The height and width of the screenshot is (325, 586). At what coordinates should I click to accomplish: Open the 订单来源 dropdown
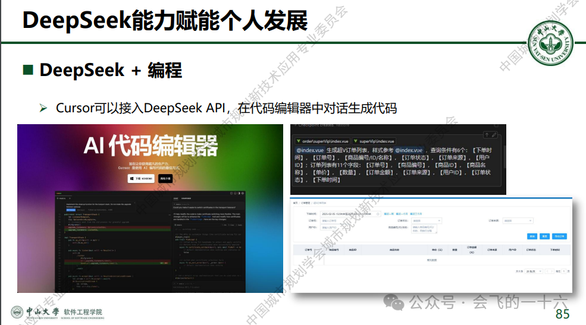518,221
